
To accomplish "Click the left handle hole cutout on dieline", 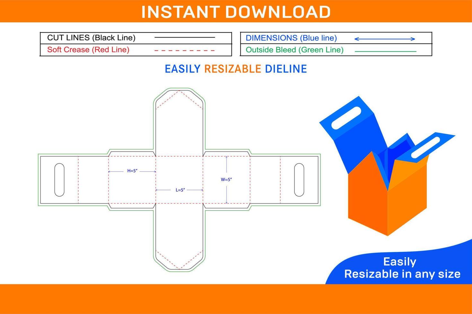I will tap(59, 180).
